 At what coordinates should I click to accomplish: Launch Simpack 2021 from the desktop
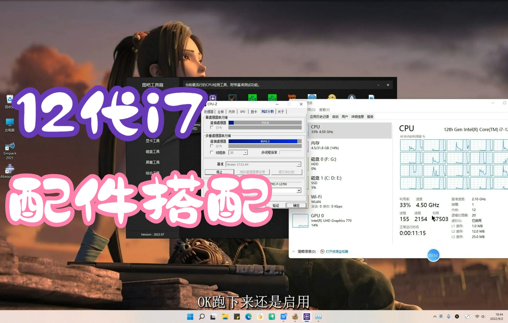click(x=10, y=151)
